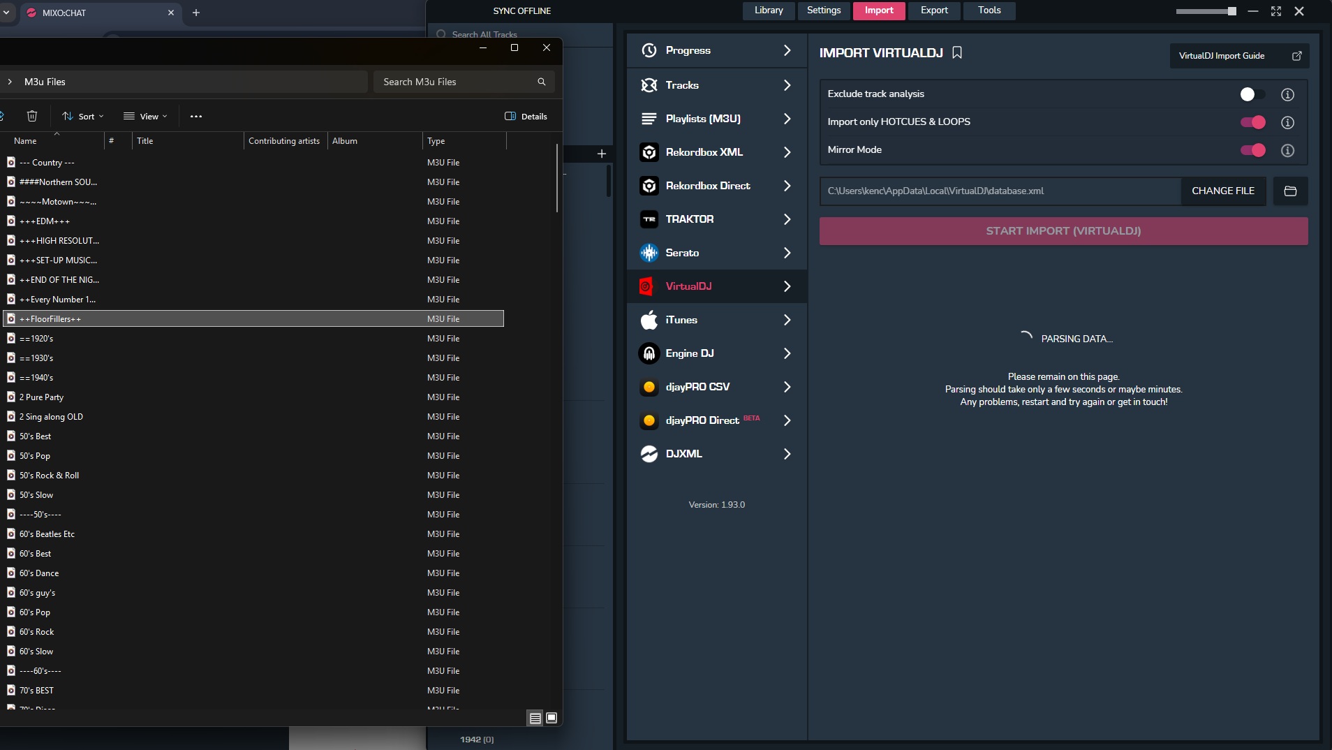The height and width of the screenshot is (750, 1332).
Task: Click the bookmark icon beside Import VirtualDJ
Action: click(957, 52)
